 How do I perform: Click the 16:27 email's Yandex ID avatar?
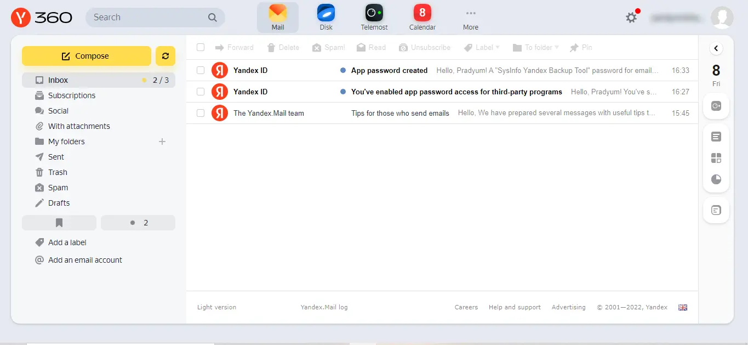pos(220,92)
